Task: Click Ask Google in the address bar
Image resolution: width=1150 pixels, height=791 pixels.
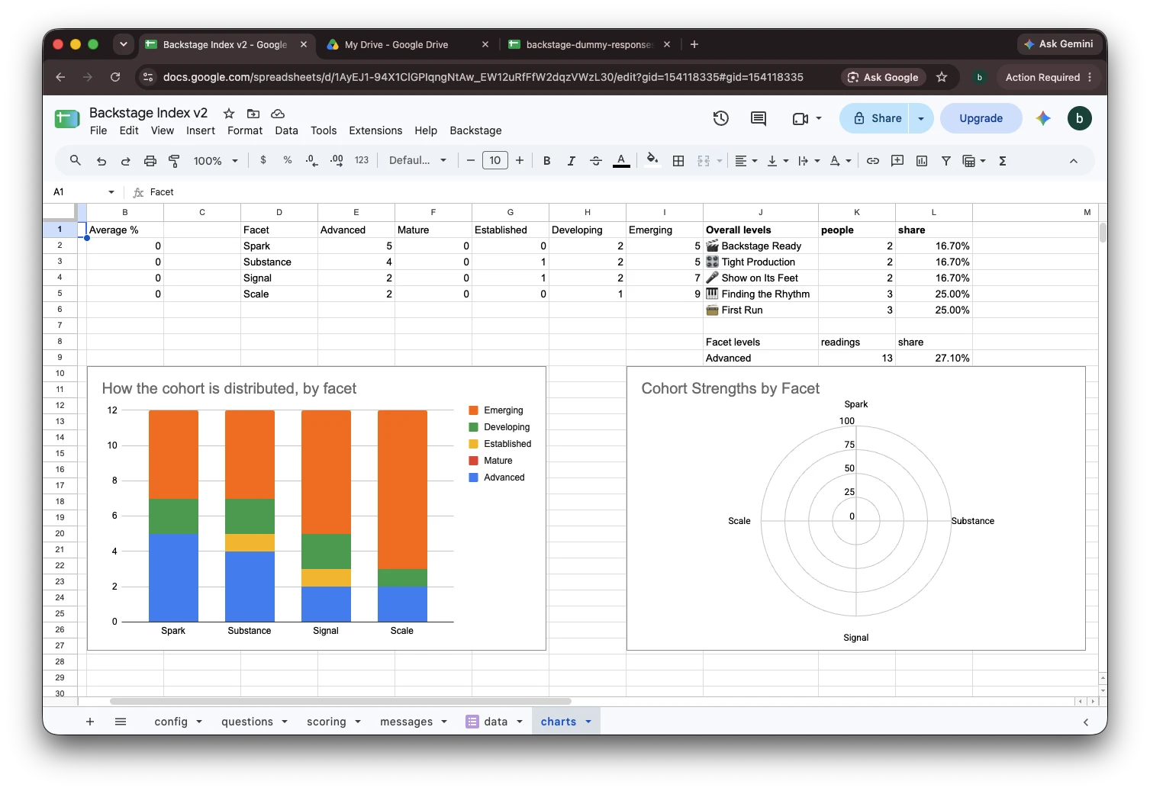Action: click(x=884, y=77)
